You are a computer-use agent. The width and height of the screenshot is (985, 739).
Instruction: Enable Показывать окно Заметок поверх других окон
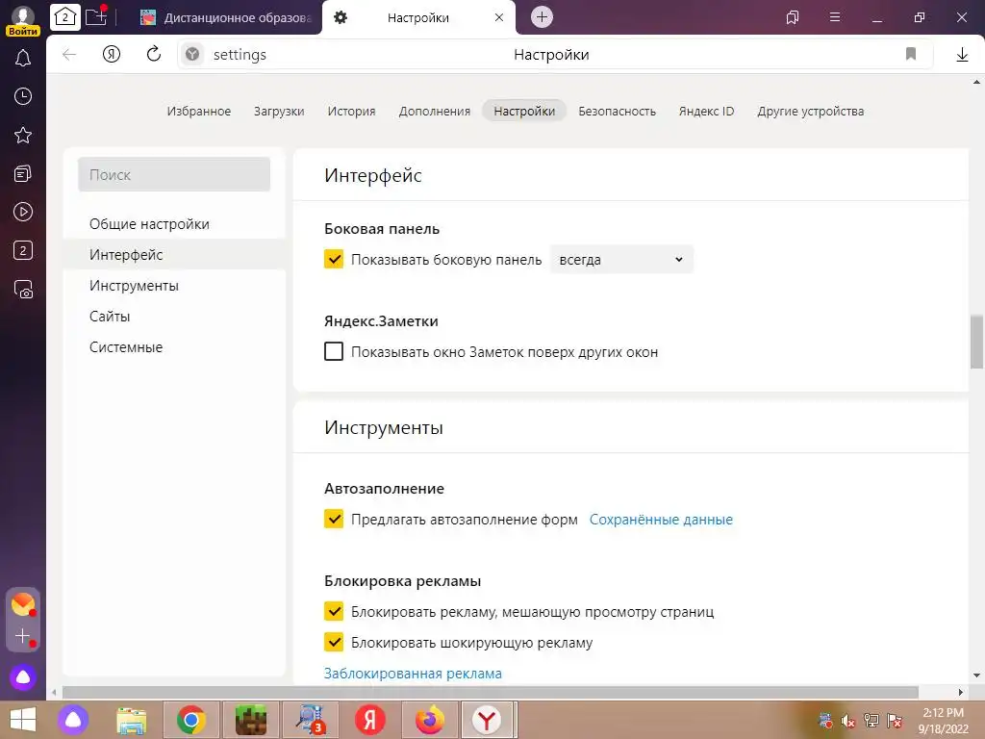click(x=334, y=351)
